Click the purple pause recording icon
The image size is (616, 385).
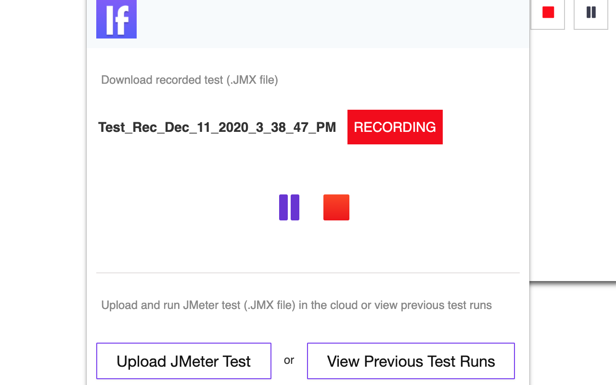pos(289,207)
